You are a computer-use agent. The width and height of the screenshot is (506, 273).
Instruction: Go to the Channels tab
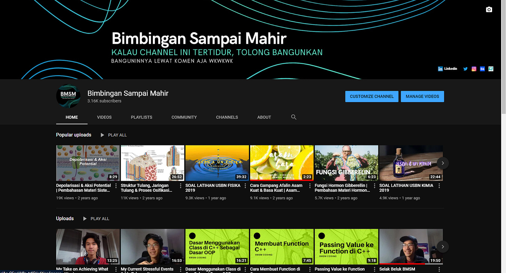tap(227, 117)
